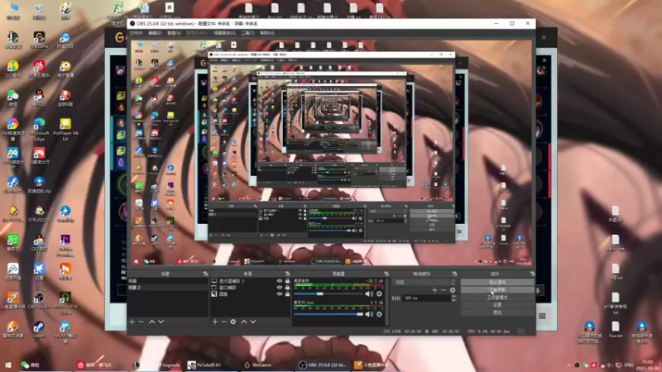This screenshot has height=372, width=662.
Task: Add a new source with the plus icon
Action: pos(215,322)
